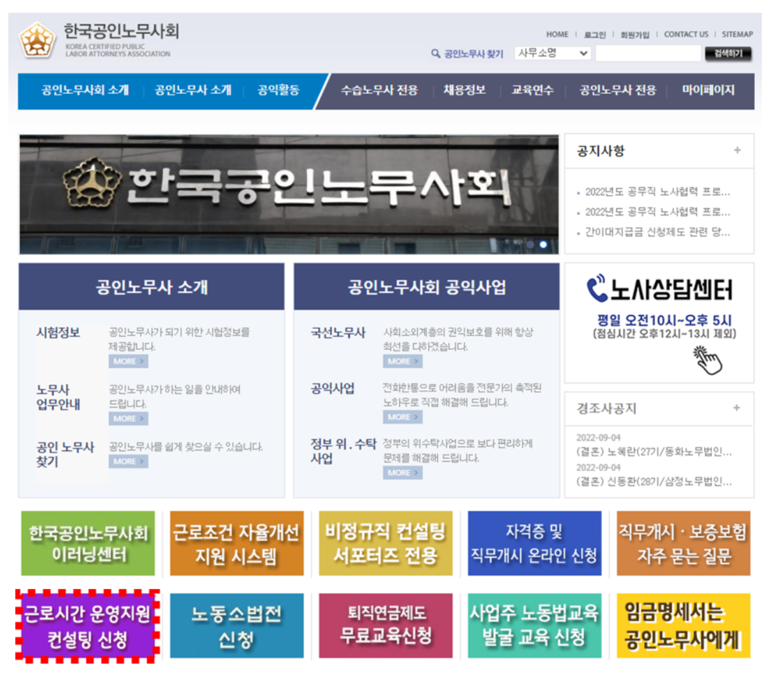Click the association logo emblem at top left
This screenshot has height=676, width=765.
tap(36, 40)
